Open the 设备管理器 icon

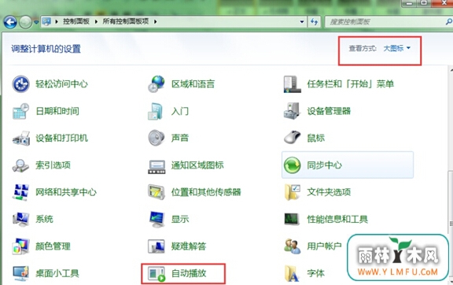[292, 111]
